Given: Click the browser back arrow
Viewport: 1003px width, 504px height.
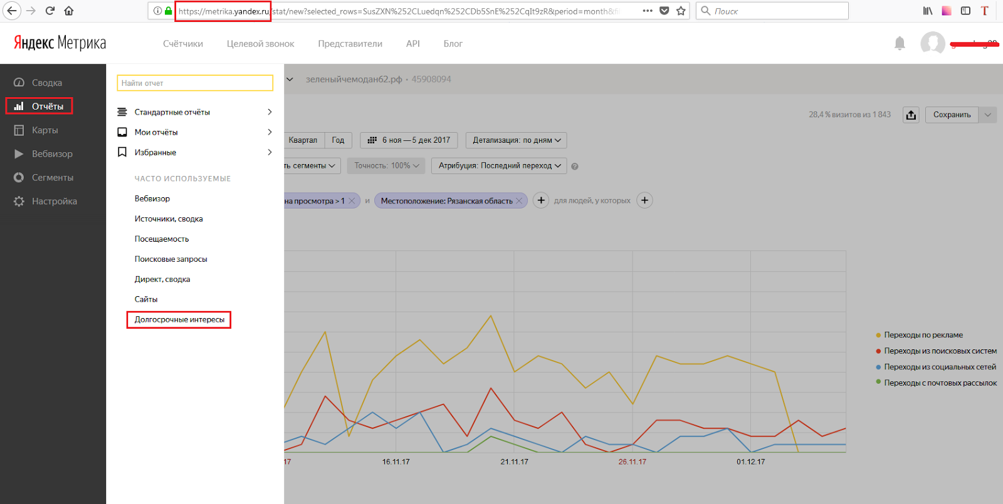Looking at the screenshot, I should 12,11.
